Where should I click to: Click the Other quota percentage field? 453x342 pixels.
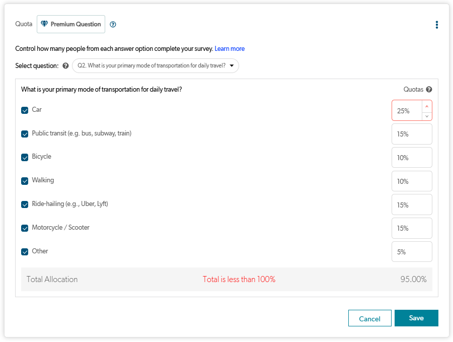pos(411,252)
